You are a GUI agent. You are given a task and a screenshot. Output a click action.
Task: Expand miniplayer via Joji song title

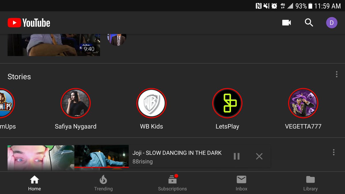(177, 153)
